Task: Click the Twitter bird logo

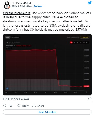Action: click(x=90, y=3)
